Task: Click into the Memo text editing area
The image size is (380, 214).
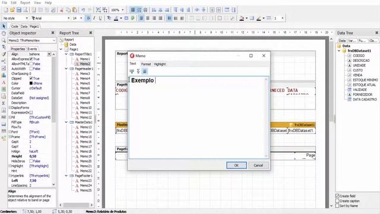Action: click(x=198, y=118)
